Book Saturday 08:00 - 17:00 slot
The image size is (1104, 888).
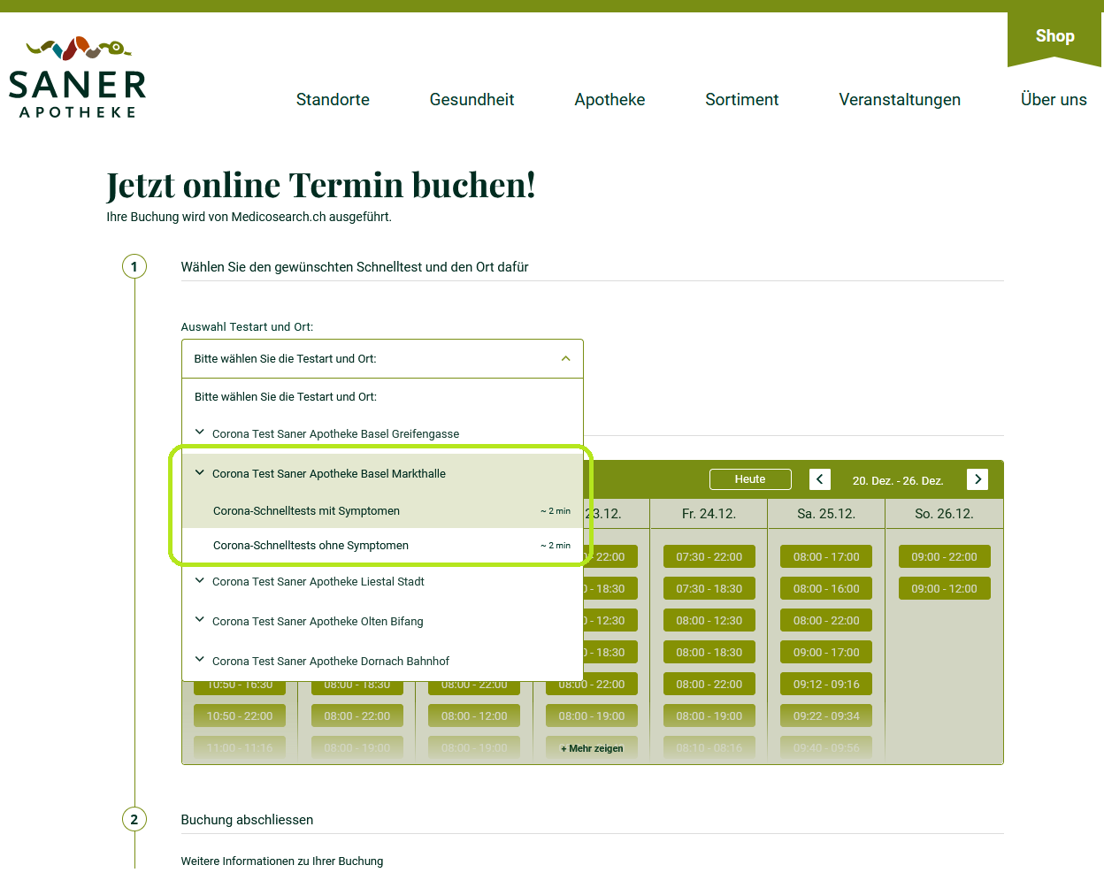[826, 557]
